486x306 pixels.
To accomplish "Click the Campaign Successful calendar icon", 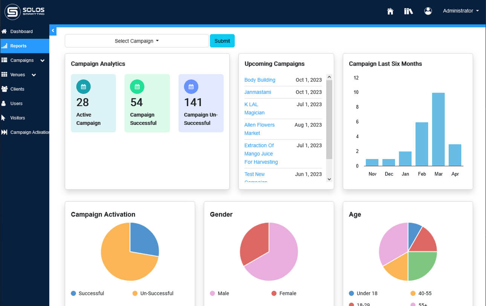I will coord(137,87).
